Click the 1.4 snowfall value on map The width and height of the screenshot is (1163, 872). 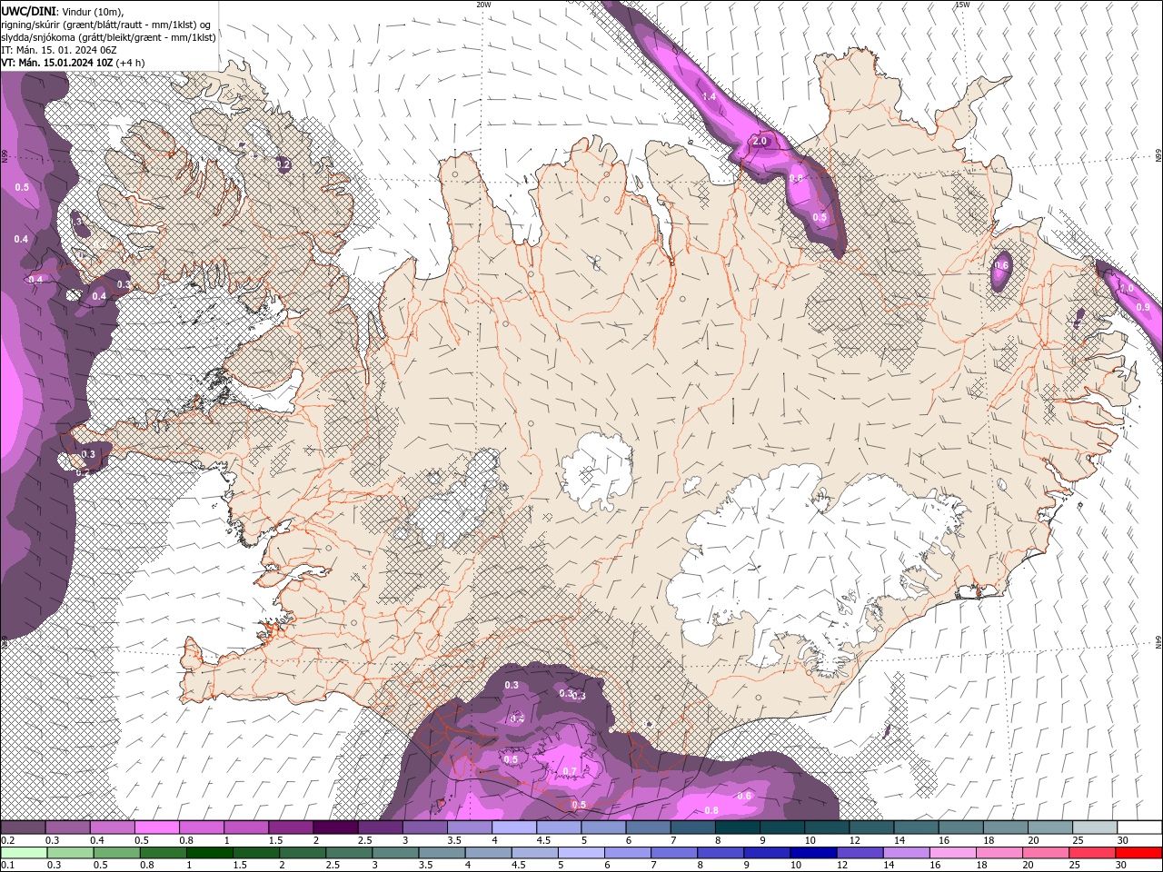pos(710,96)
